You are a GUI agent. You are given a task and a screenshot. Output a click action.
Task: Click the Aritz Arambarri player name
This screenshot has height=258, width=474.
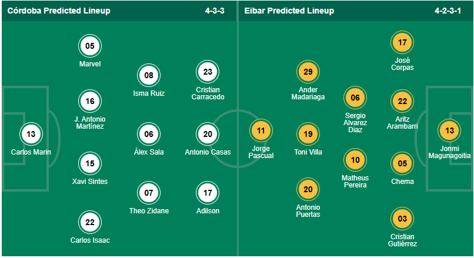402,122
